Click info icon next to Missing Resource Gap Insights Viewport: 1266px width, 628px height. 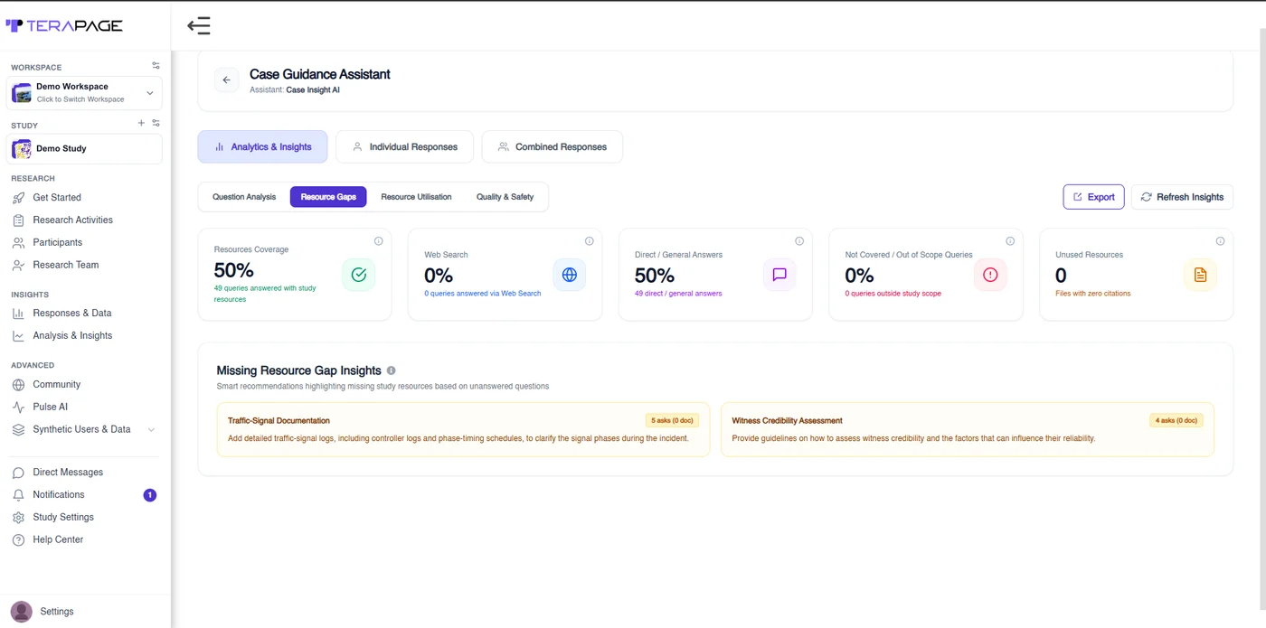[x=392, y=370]
